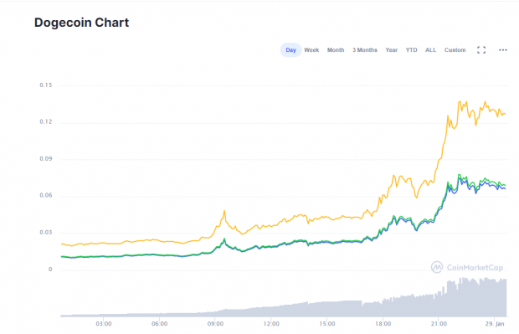Screen dimensions: 519x334
Task: Click the CoinMarketCap logo watermark
Action: (467, 267)
